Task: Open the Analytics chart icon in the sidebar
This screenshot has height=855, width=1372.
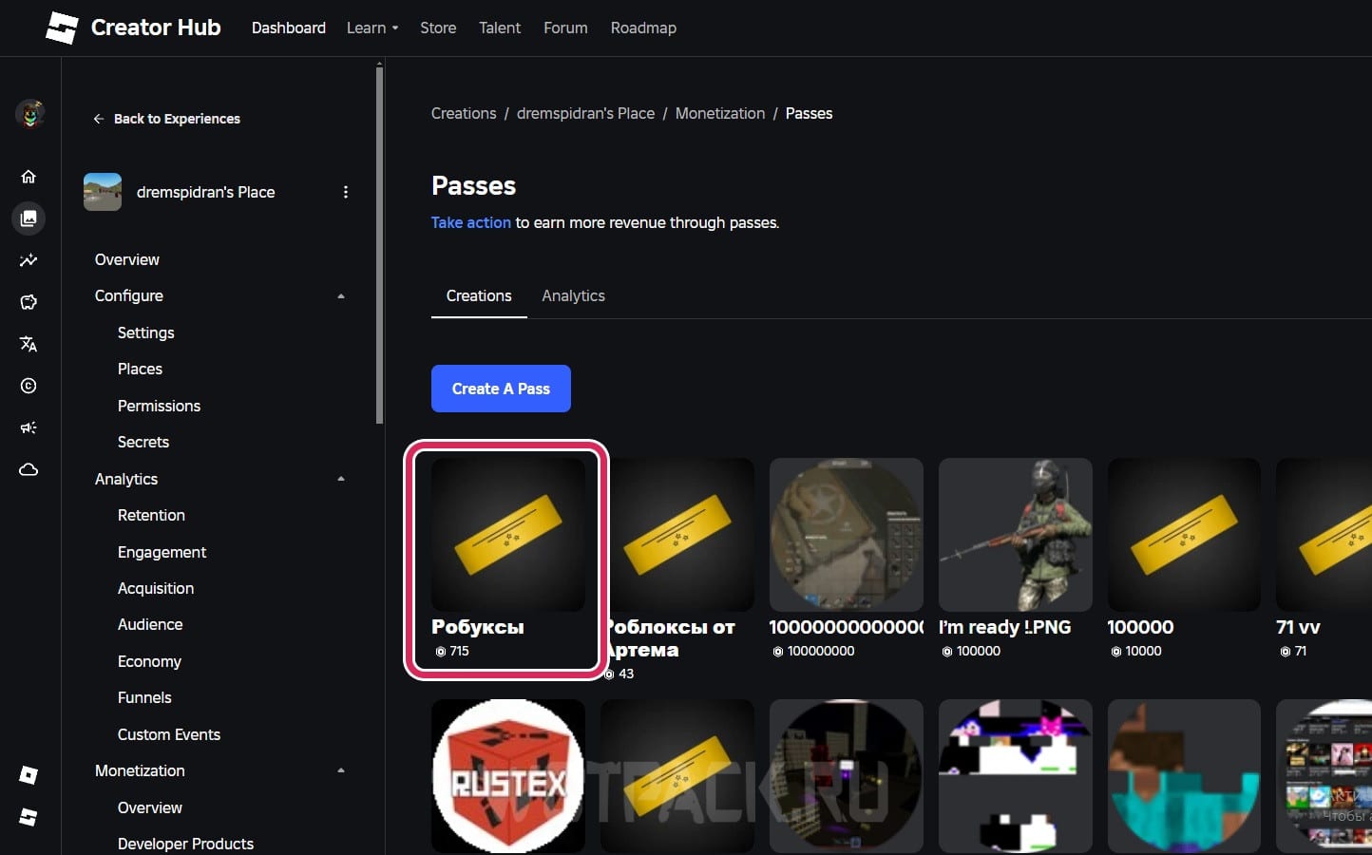Action: click(x=29, y=260)
